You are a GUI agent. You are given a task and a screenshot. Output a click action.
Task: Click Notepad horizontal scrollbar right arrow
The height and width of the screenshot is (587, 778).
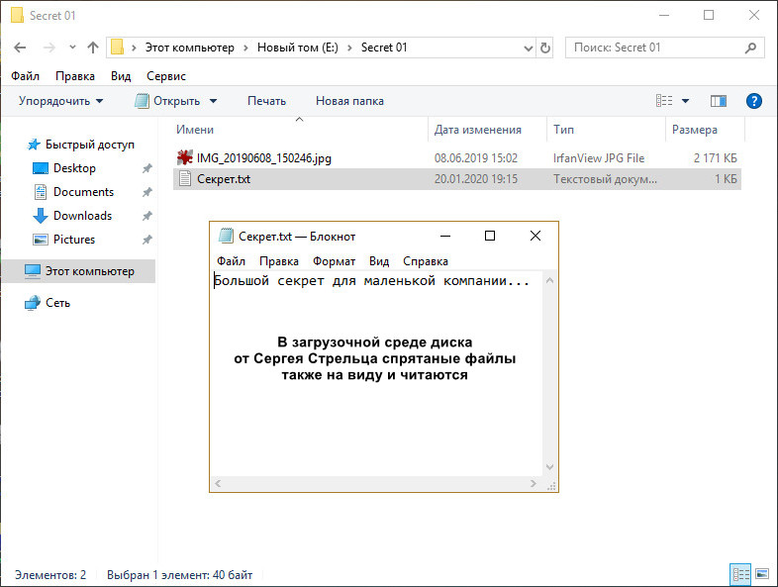coord(534,483)
